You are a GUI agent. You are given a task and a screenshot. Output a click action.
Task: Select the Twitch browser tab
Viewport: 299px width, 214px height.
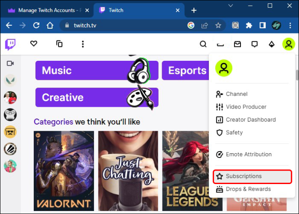pos(139,10)
